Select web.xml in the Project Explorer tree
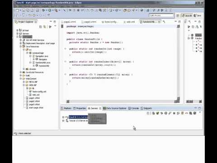Viewport: 217px width, 163px height. 34,95
